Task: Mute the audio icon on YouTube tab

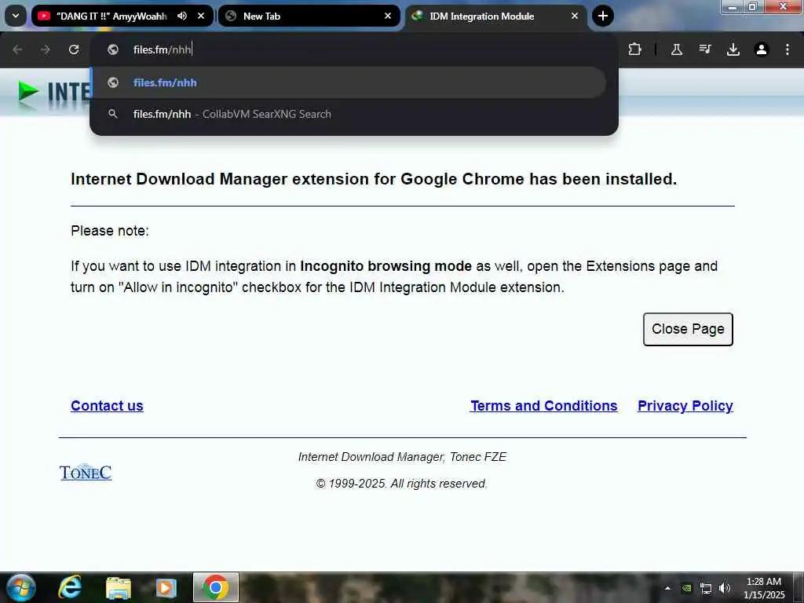Action: [182, 16]
